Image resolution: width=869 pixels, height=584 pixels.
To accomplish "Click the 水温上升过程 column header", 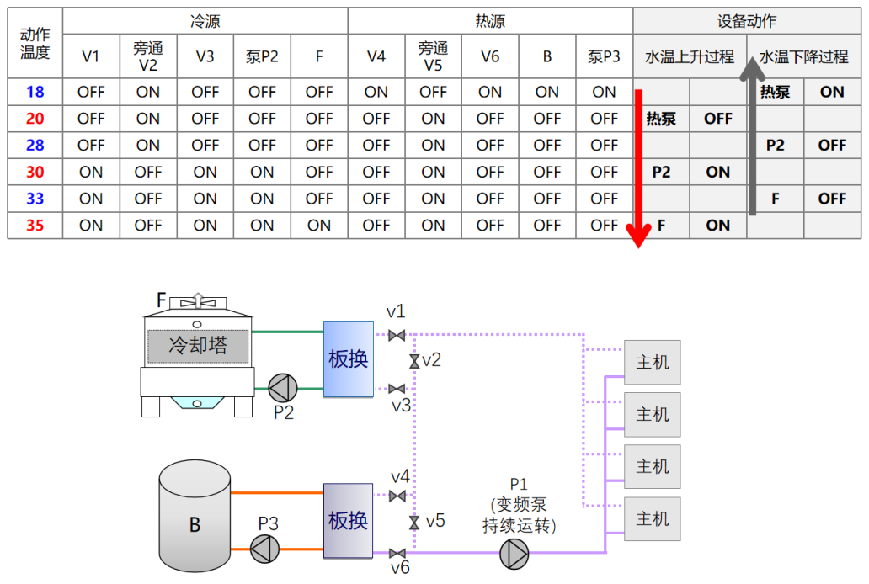I will pyautogui.click(x=690, y=57).
